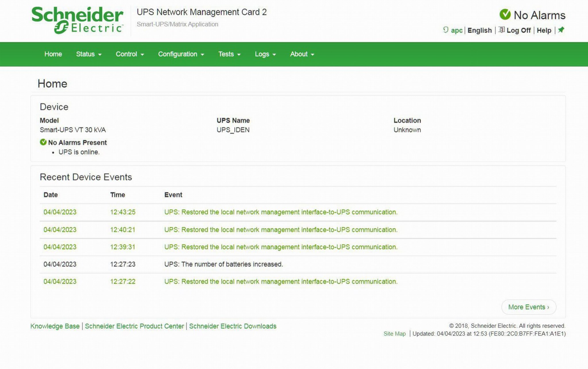The image size is (588, 369).
Task: Open Schneider Electric Product Center link
Action: click(x=134, y=326)
